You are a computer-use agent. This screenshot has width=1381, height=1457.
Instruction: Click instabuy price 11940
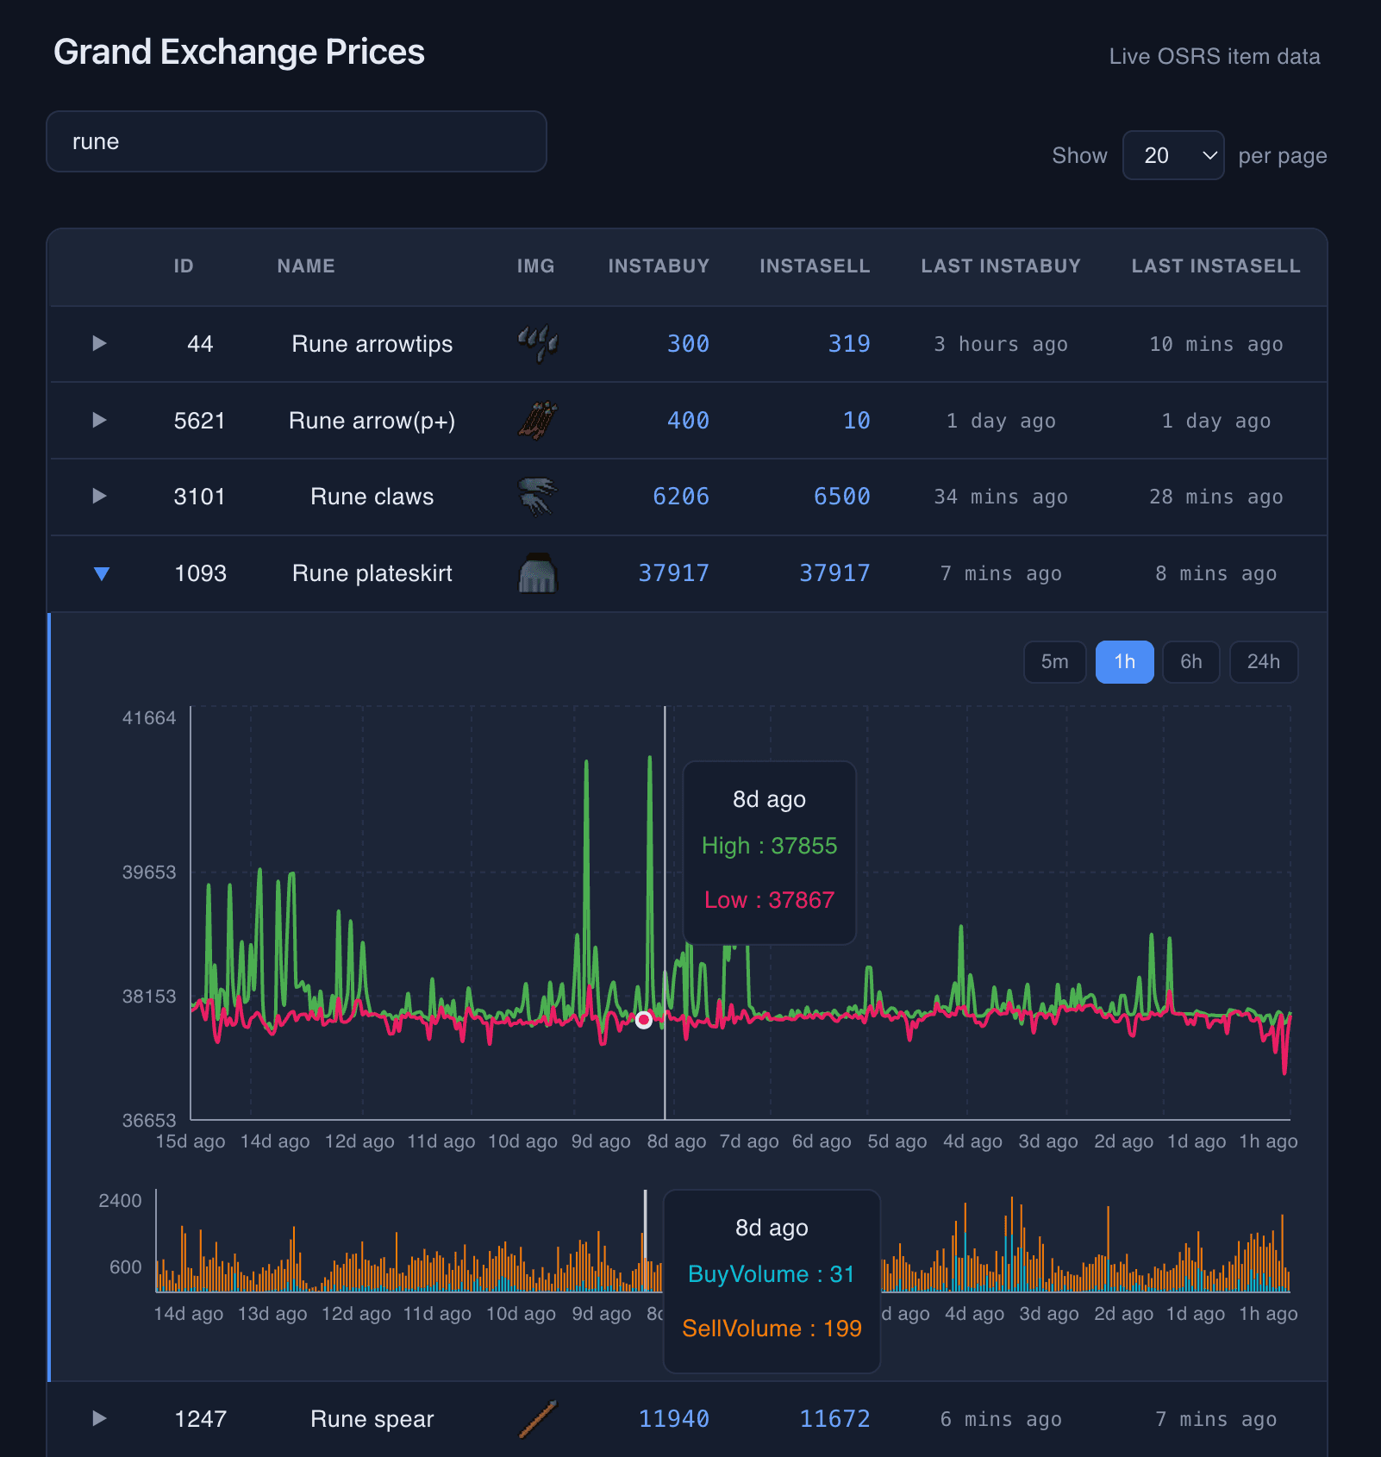(x=674, y=1419)
